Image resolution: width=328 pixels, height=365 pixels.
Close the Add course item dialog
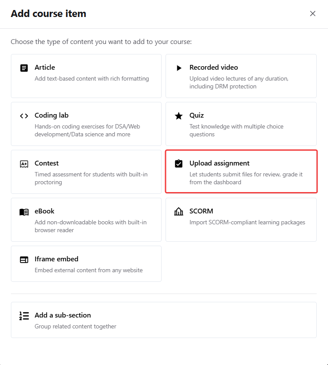(x=312, y=14)
